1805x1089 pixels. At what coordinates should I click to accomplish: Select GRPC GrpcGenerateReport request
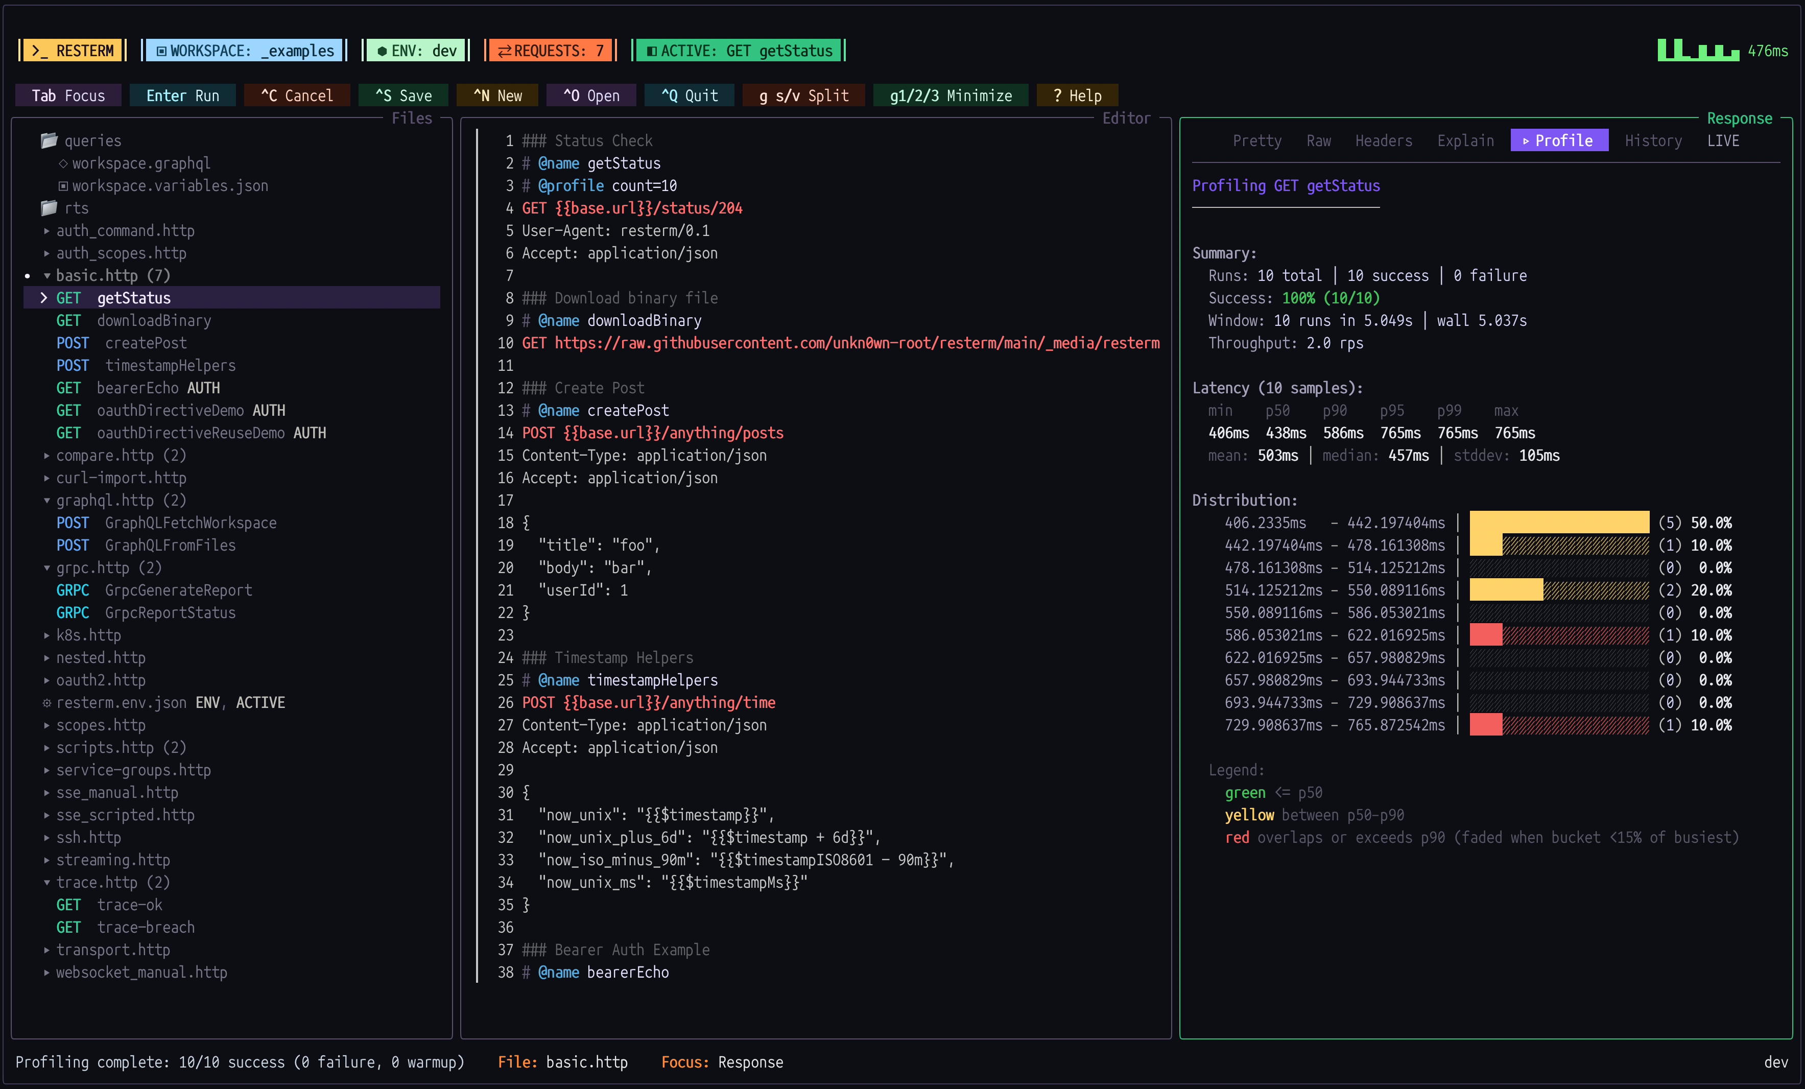click(154, 590)
